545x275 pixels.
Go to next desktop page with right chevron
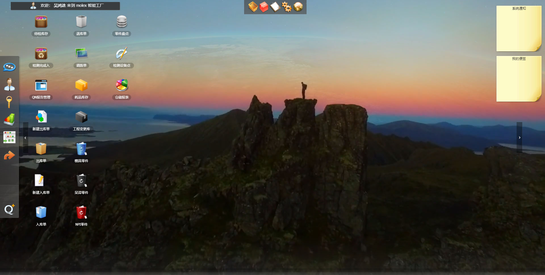[x=519, y=138]
